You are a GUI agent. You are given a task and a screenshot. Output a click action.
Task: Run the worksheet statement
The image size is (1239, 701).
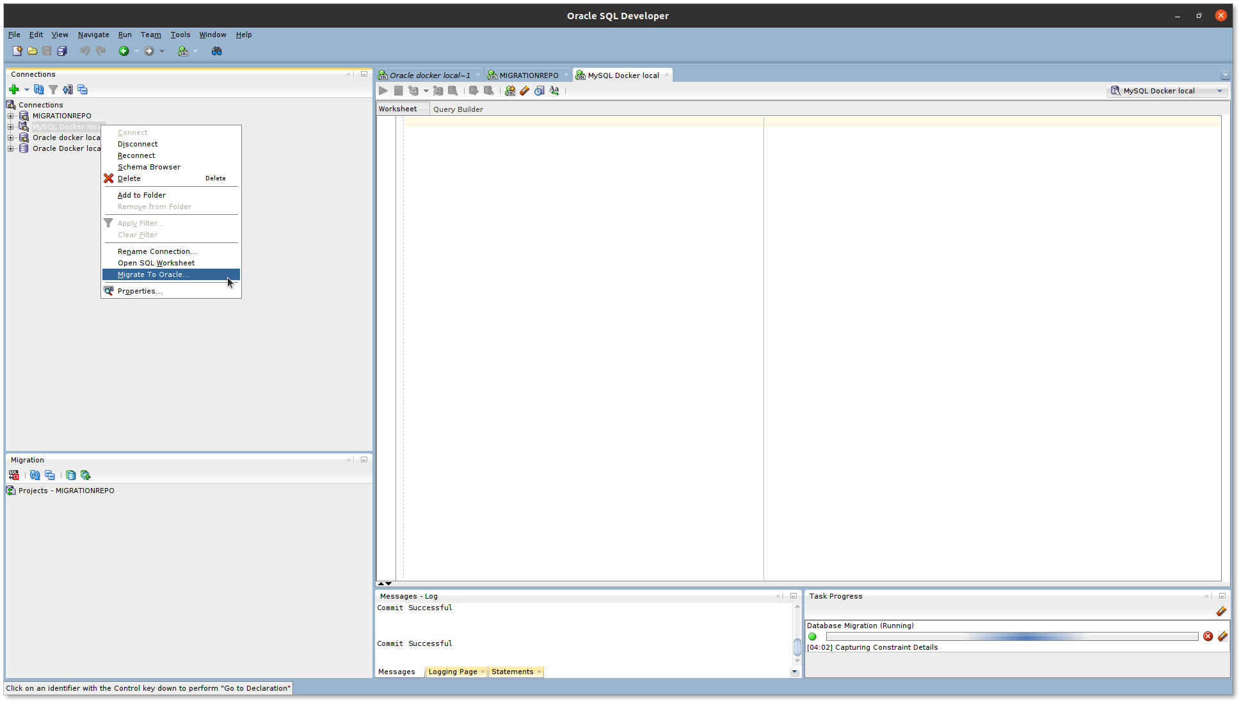[x=383, y=90]
